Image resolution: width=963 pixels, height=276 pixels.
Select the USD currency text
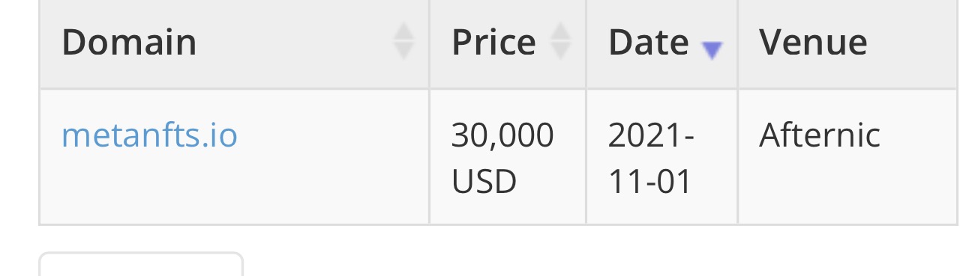484,182
